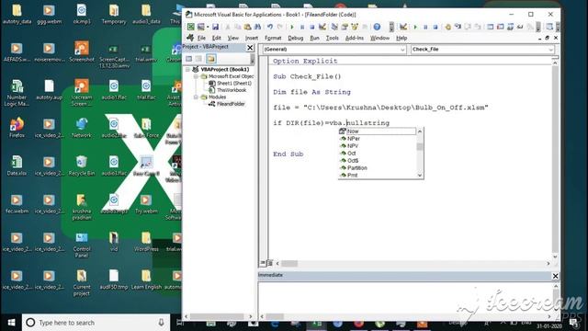Toggle Design Mode in the Debug toolbar

pos(403,27)
